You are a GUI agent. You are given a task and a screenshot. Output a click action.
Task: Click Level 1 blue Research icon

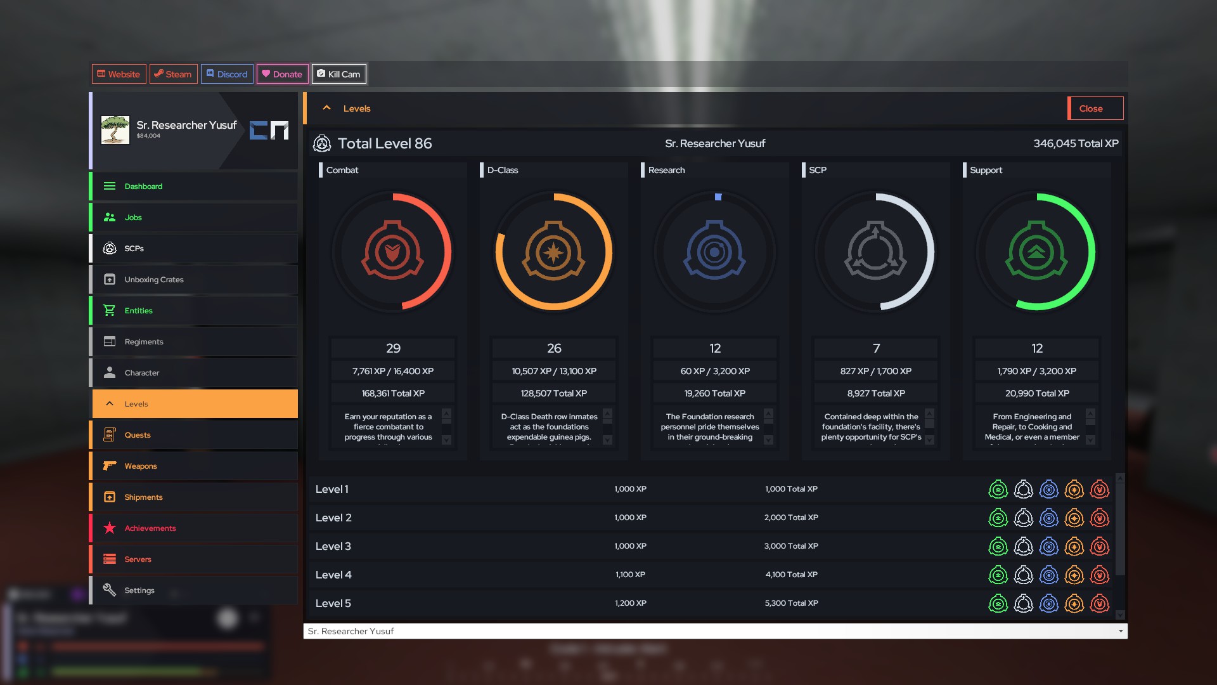[1049, 489]
